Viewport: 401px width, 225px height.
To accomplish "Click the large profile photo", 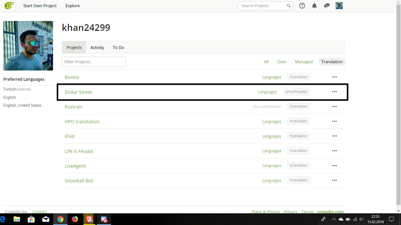I will (x=28, y=46).
